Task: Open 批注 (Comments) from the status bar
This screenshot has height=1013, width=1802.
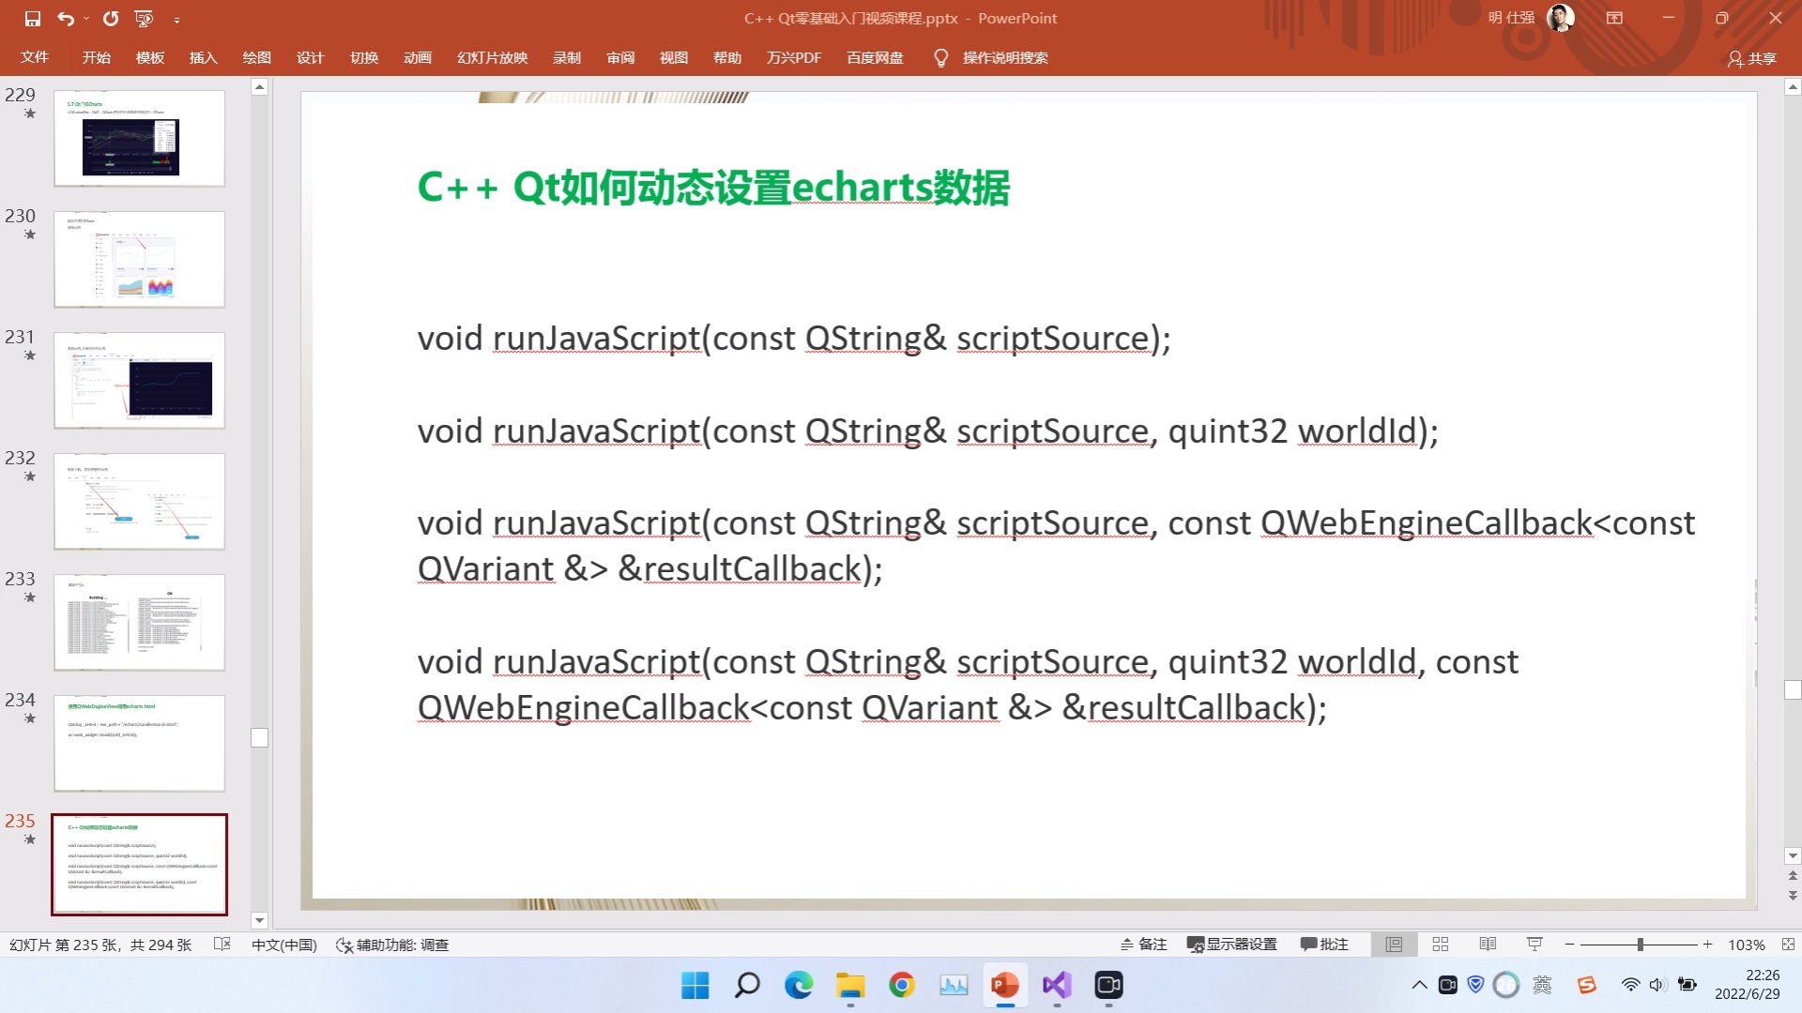Action: click(1324, 945)
